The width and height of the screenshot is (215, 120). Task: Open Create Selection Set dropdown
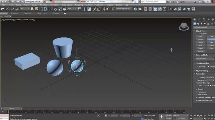pyautogui.click(x=124, y=8)
